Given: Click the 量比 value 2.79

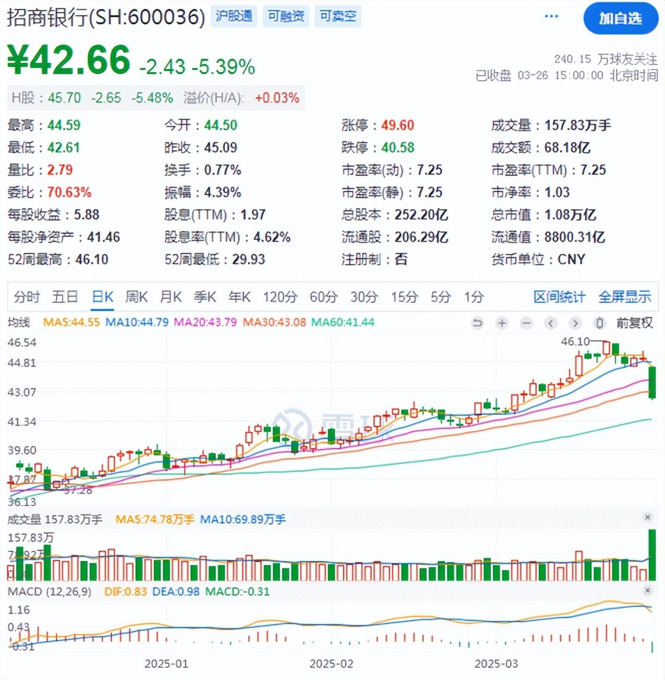Looking at the screenshot, I should pos(60,170).
